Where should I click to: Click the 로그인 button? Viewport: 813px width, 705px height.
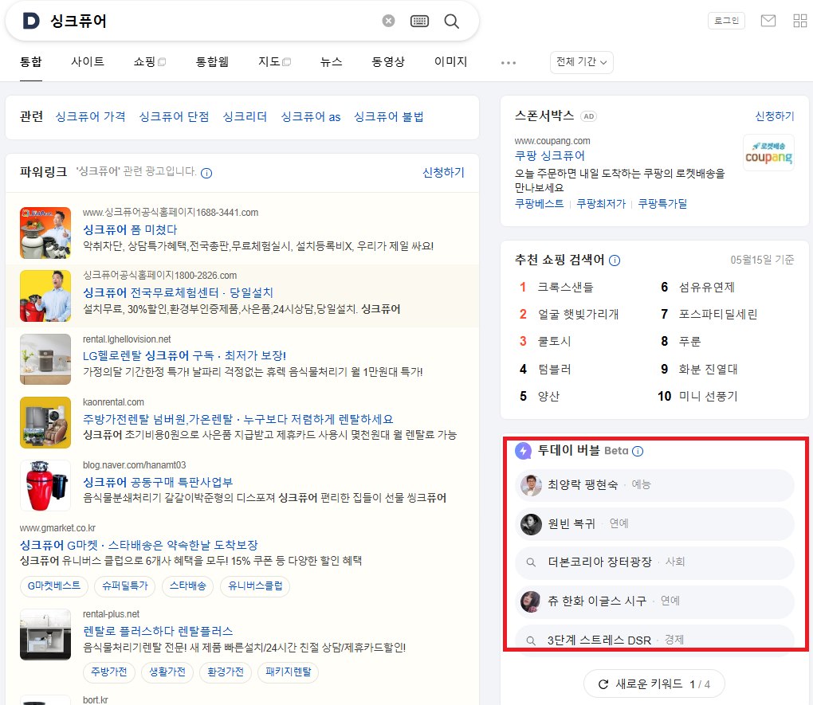click(726, 21)
